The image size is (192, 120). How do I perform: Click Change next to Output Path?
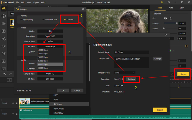[x=158, y=59]
